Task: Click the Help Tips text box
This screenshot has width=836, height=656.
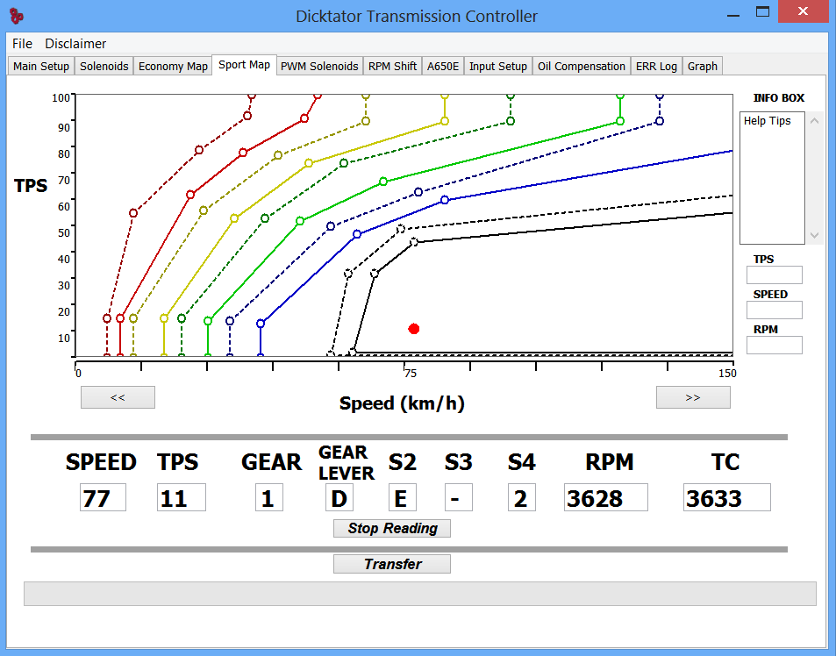Action: click(x=772, y=178)
